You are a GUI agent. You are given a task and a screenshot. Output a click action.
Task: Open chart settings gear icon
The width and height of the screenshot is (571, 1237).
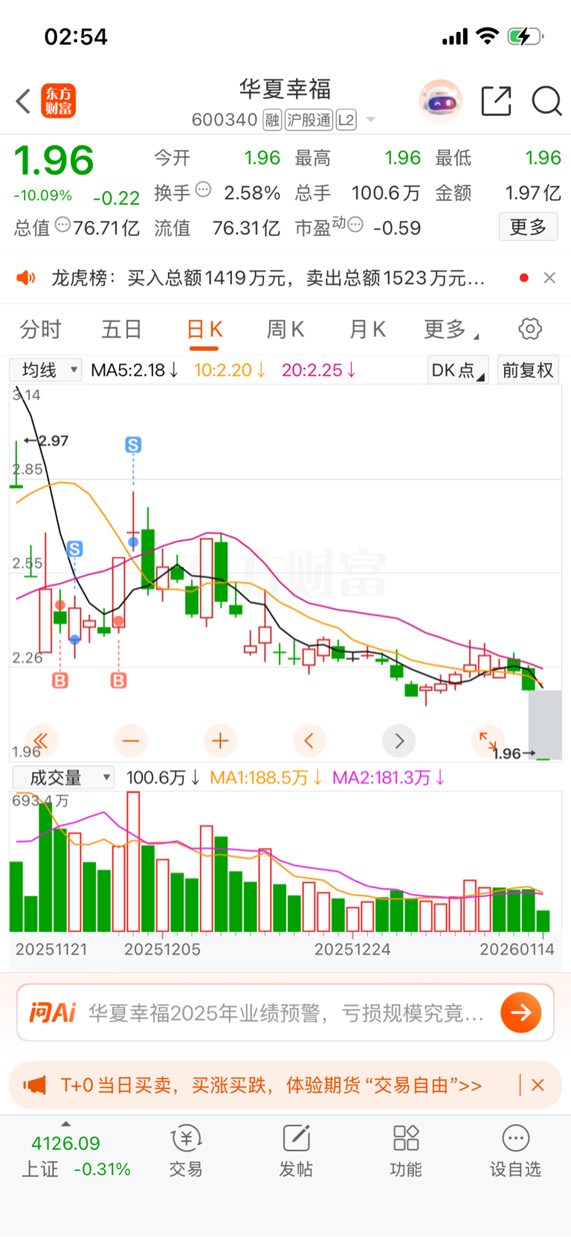(x=530, y=329)
